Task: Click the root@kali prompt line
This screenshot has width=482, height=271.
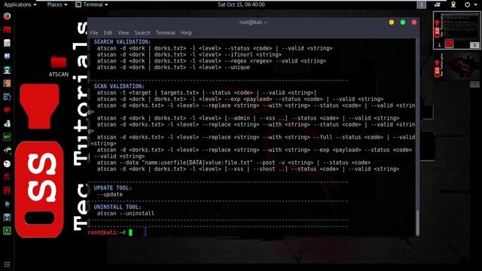Action: (110, 233)
